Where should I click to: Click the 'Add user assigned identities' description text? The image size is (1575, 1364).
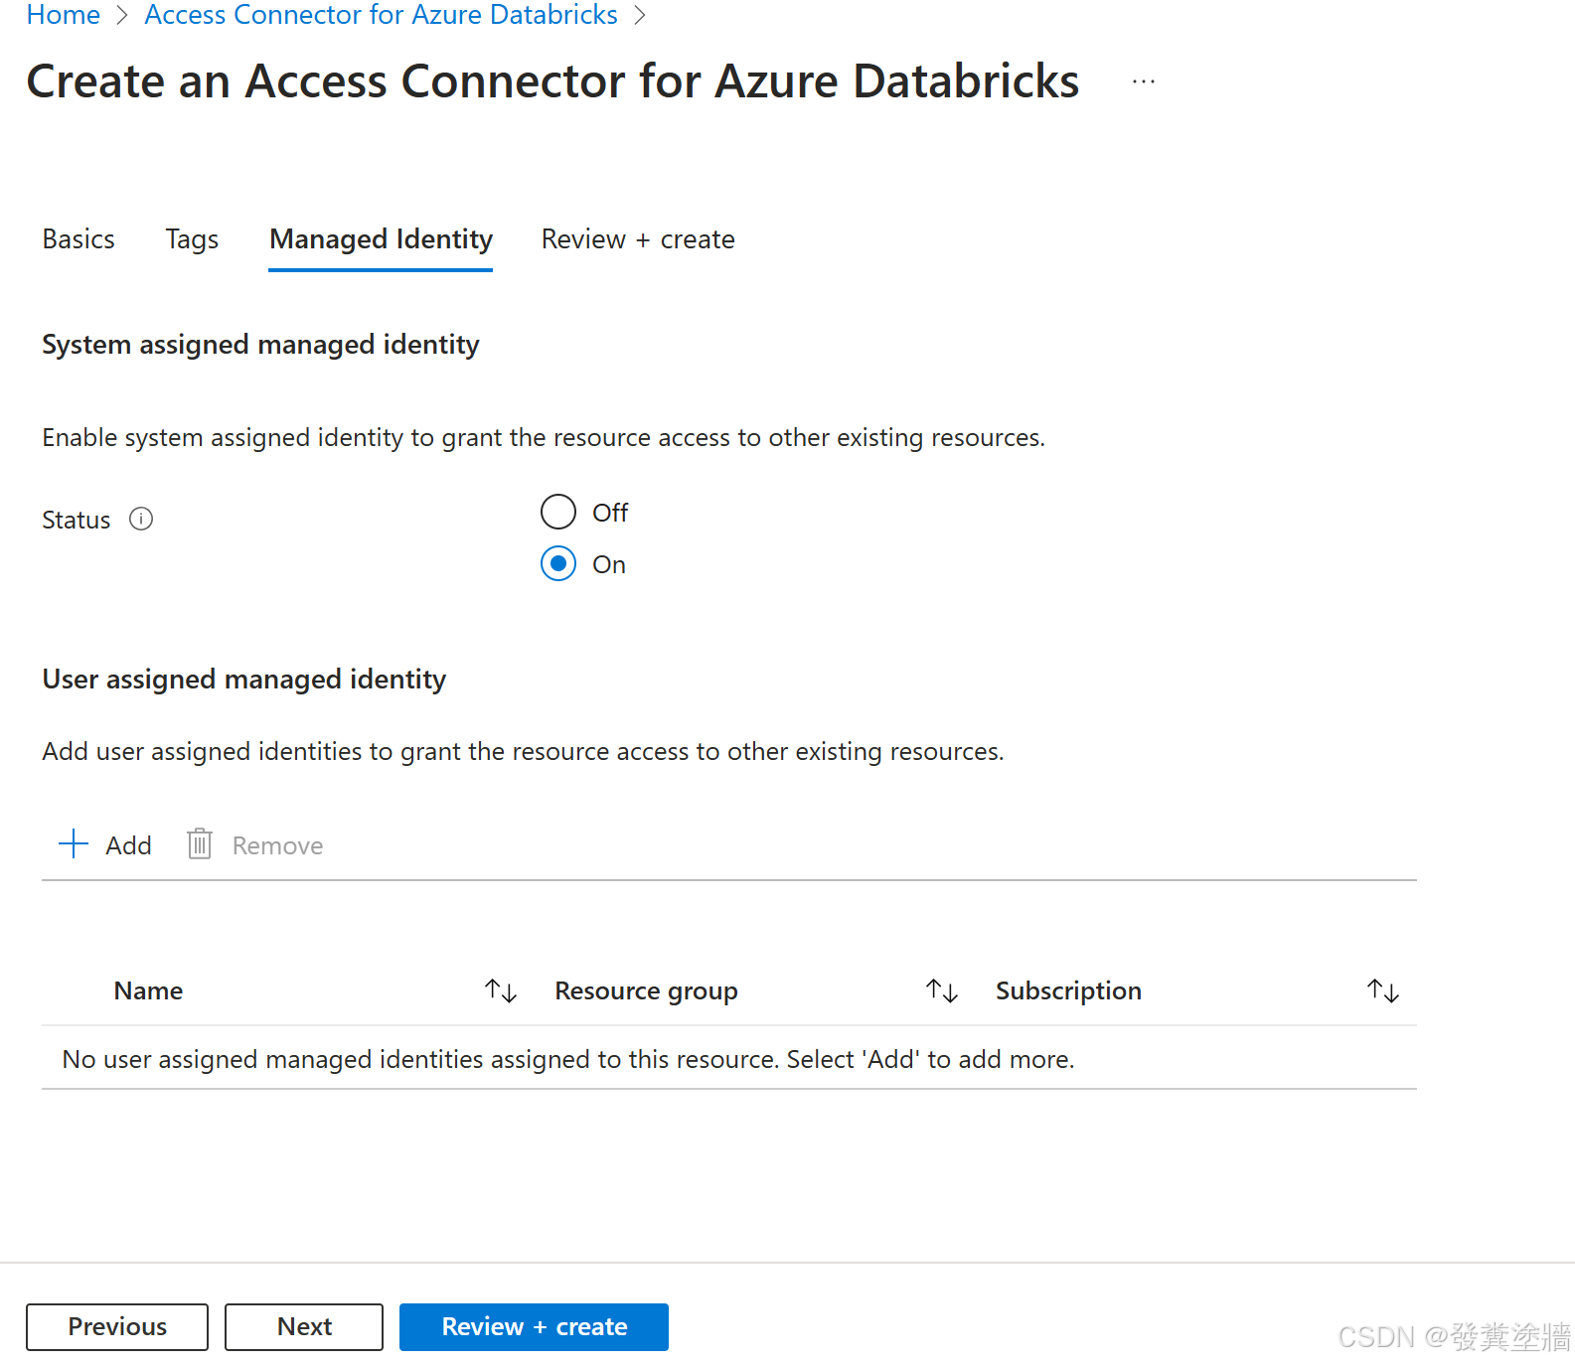[523, 752]
